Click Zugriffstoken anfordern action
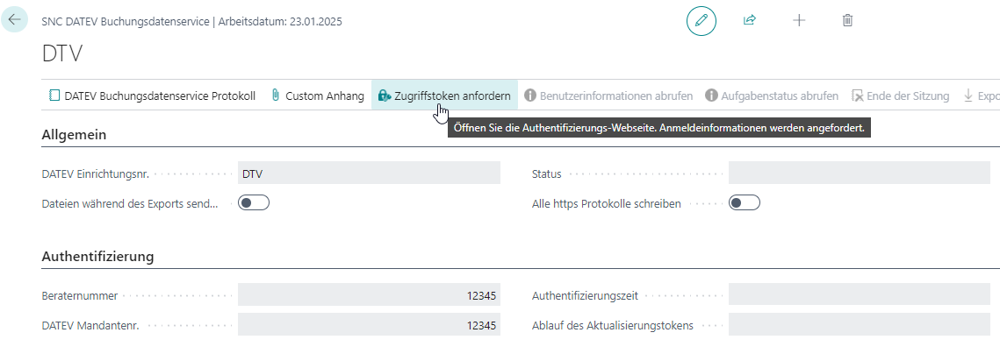This screenshot has width=1000, height=361. pyautogui.click(x=444, y=96)
